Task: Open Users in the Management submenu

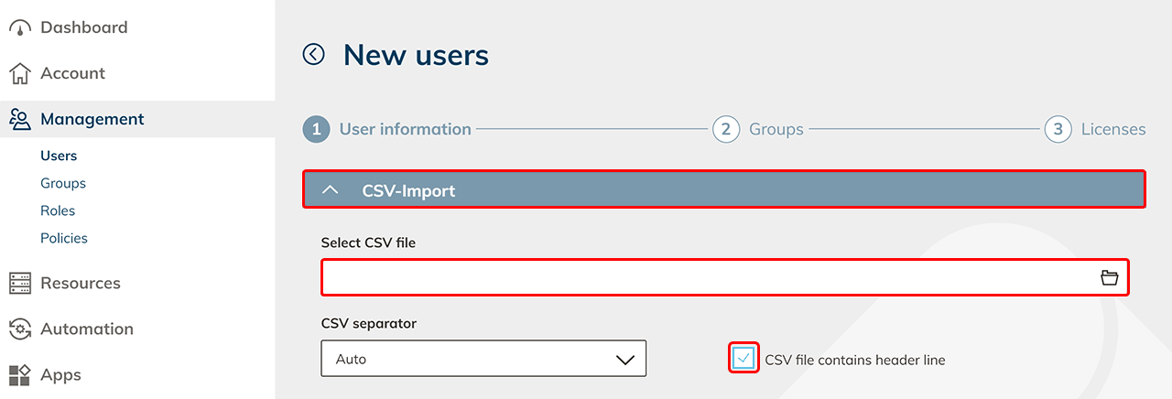Action: (x=59, y=156)
